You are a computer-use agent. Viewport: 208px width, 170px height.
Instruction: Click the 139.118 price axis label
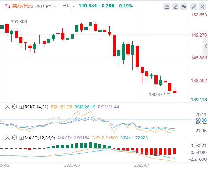tap(199, 100)
